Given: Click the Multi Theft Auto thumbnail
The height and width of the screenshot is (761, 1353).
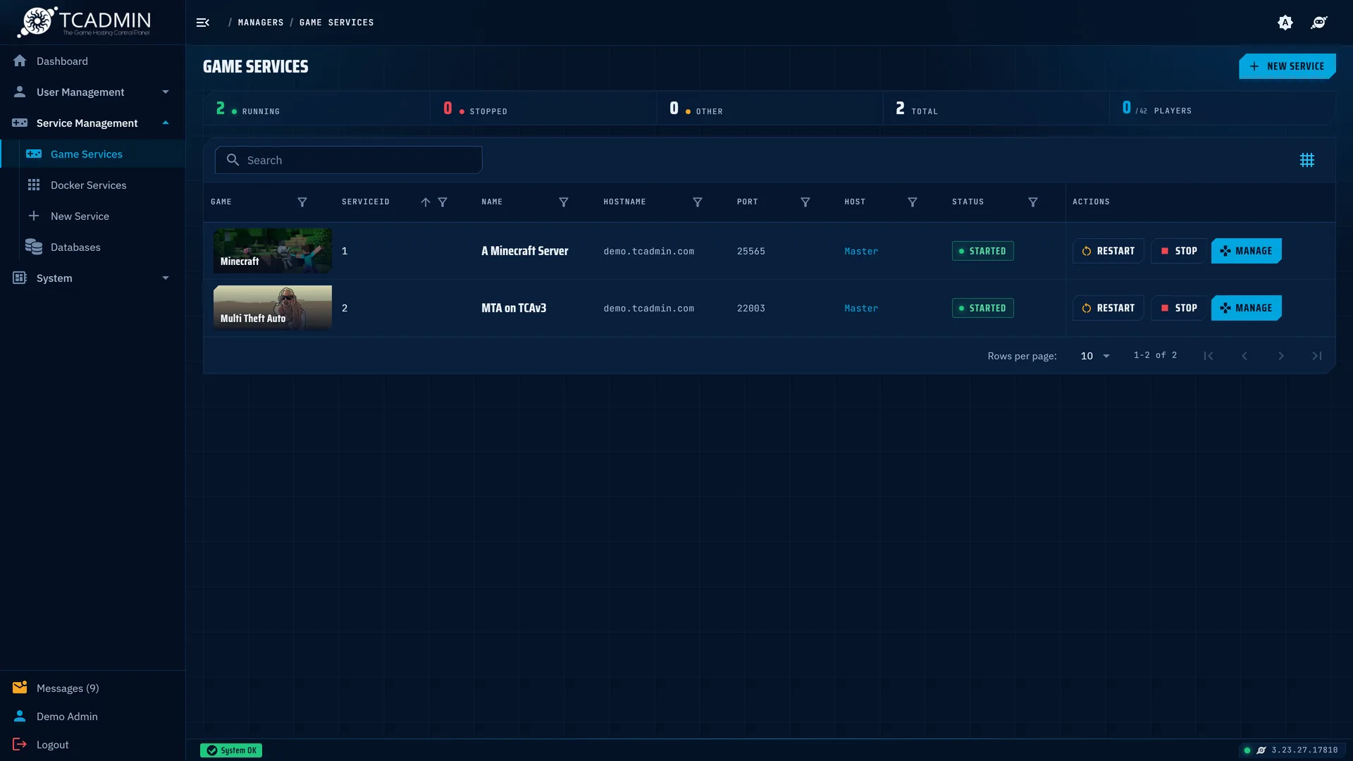Looking at the screenshot, I should pos(273,308).
